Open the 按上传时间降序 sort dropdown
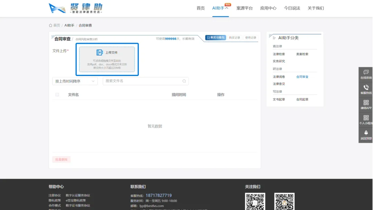 point(75,81)
